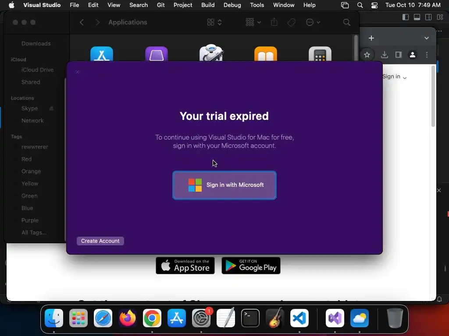This screenshot has height=336, width=449.
Task: Go forward in Finder window
Action: click(x=98, y=22)
